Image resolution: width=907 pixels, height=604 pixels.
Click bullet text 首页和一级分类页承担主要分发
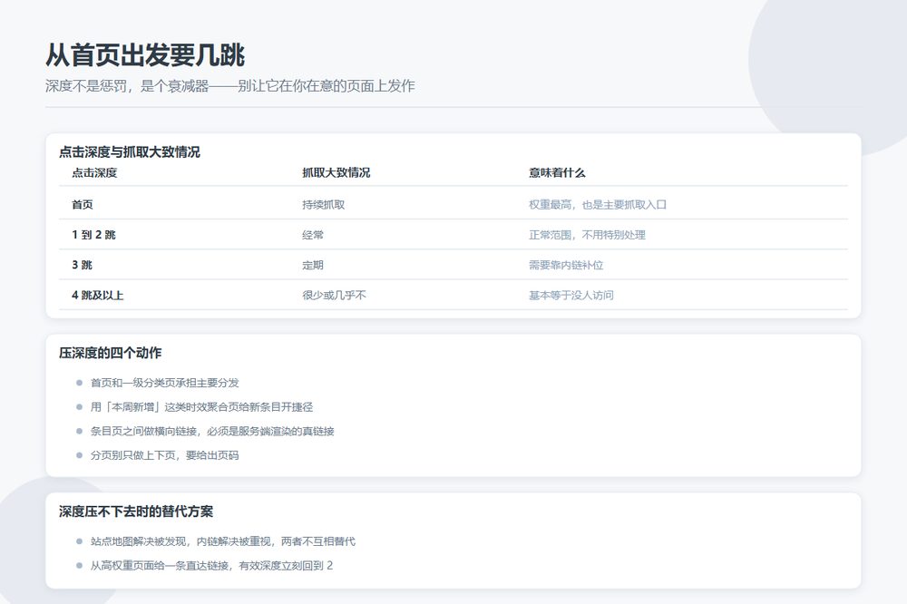click(x=165, y=383)
